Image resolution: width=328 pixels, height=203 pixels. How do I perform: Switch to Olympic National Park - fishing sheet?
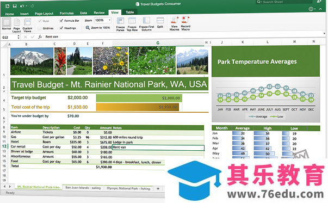[x=128, y=188]
